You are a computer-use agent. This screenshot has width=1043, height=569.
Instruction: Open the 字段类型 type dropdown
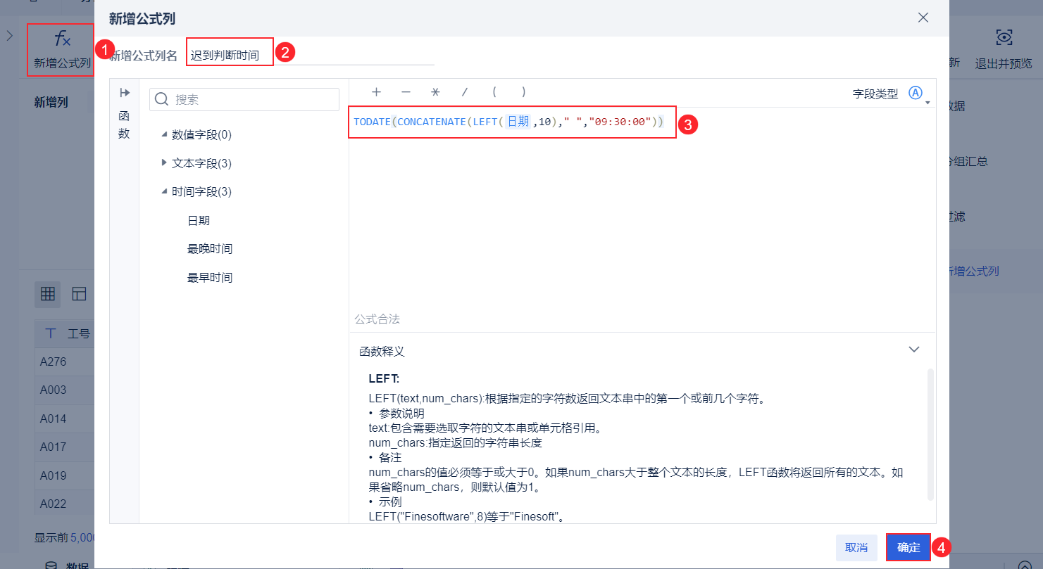tap(918, 94)
